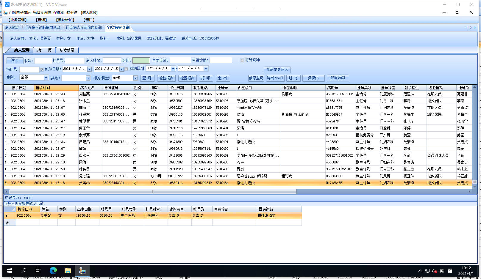The height and width of the screenshot is (279, 481).
Task: Expand the 就诊科室 dropdown
Action: pyautogui.click(x=135, y=78)
